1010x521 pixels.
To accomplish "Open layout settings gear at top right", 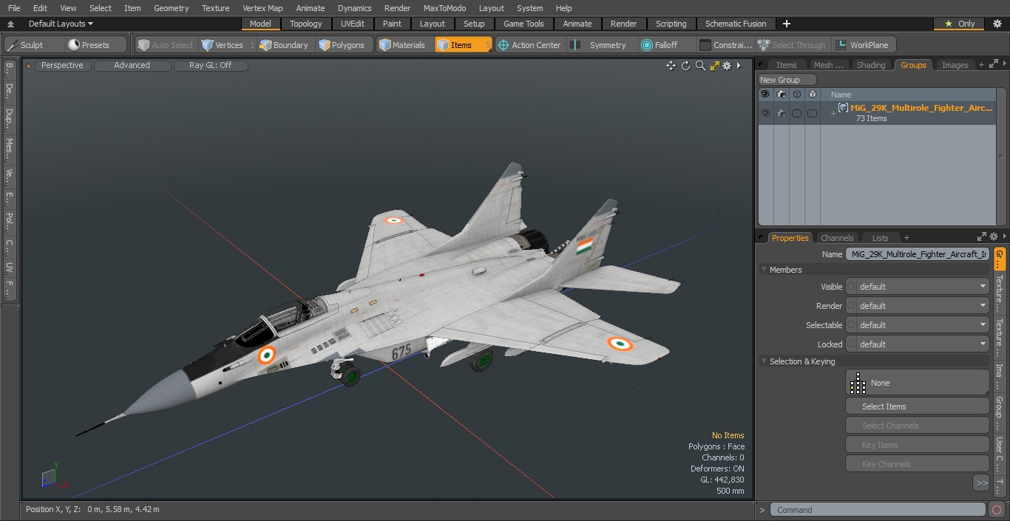I will pyautogui.click(x=997, y=24).
